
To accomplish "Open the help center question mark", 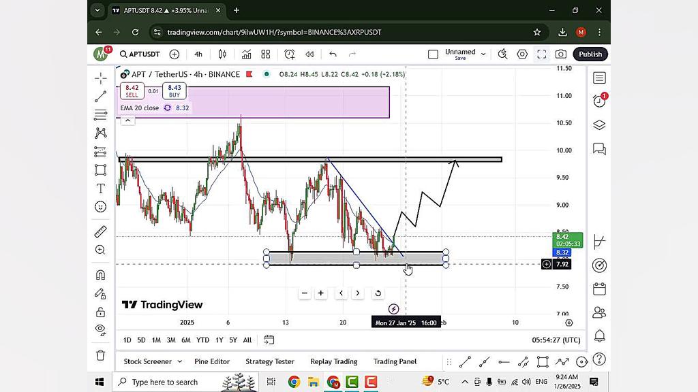I will [x=600, y=359].
